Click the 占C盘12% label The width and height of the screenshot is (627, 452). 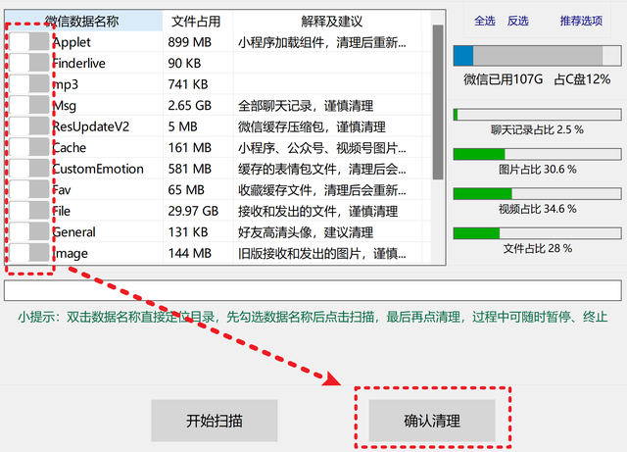tap(582, 79)
